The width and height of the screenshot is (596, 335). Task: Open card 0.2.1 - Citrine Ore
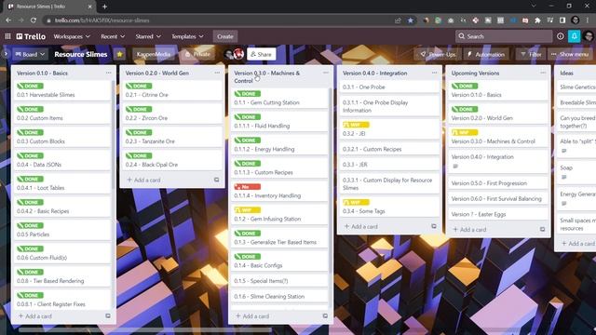coord(171,91)
